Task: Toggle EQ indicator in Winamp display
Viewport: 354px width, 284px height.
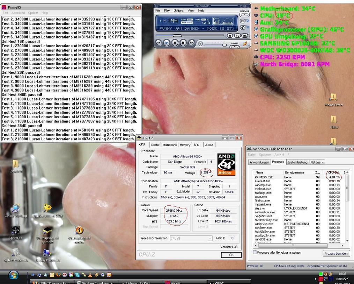Action: click(x=209, y=20)
